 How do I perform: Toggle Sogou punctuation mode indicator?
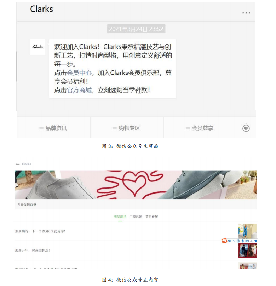pyautogui.click(x=234, y=241)
